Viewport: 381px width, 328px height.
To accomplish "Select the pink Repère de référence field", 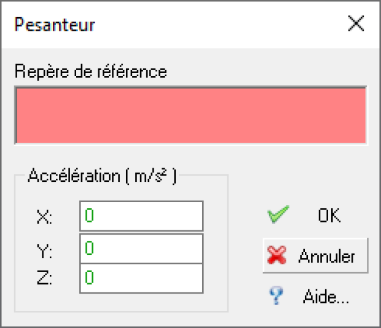I will pyautogui.click(x=191, y=115).
